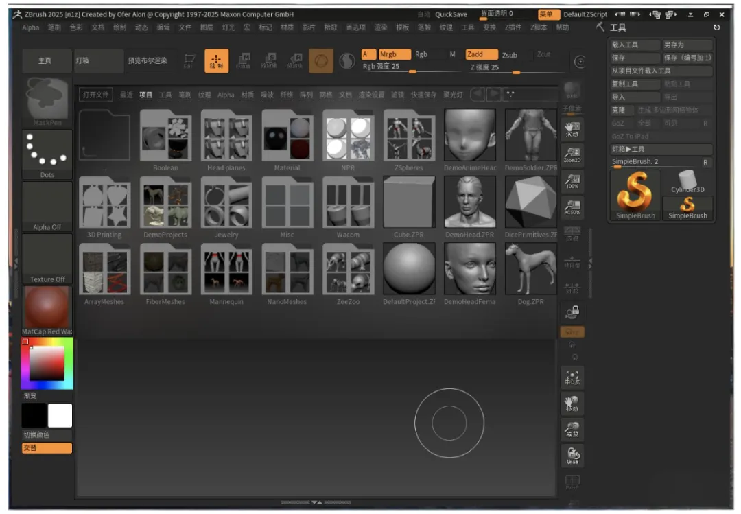Toggle the 灯箱 LightBox button
This screenshot has height=514, width=741.
click(98, 60)
